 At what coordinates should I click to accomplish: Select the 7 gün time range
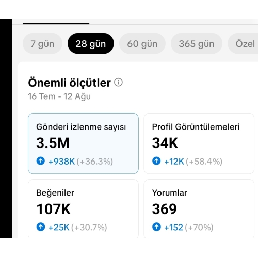pyautogui.click(x=42, y=43)
